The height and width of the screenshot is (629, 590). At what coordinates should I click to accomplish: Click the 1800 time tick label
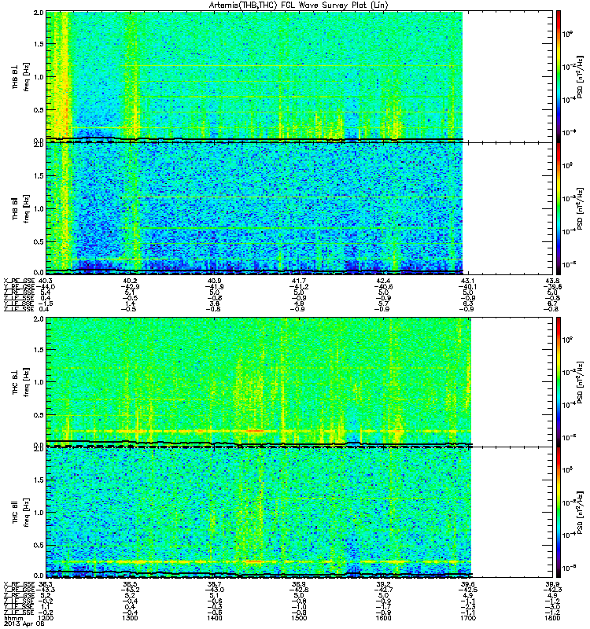552,618
